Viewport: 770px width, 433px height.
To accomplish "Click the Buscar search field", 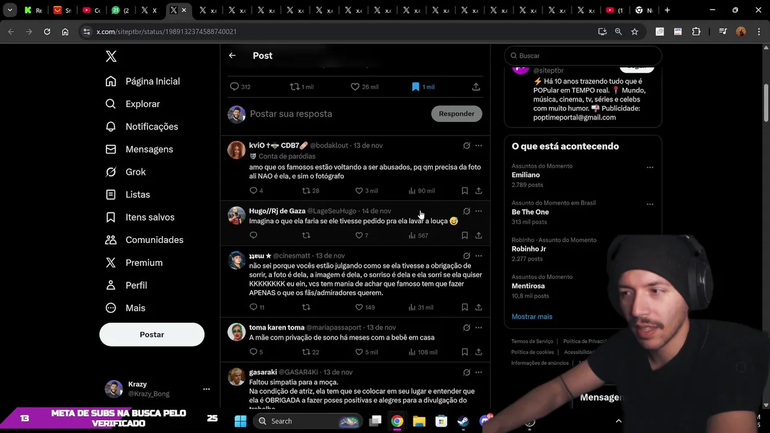I will [x=583, y=56].
